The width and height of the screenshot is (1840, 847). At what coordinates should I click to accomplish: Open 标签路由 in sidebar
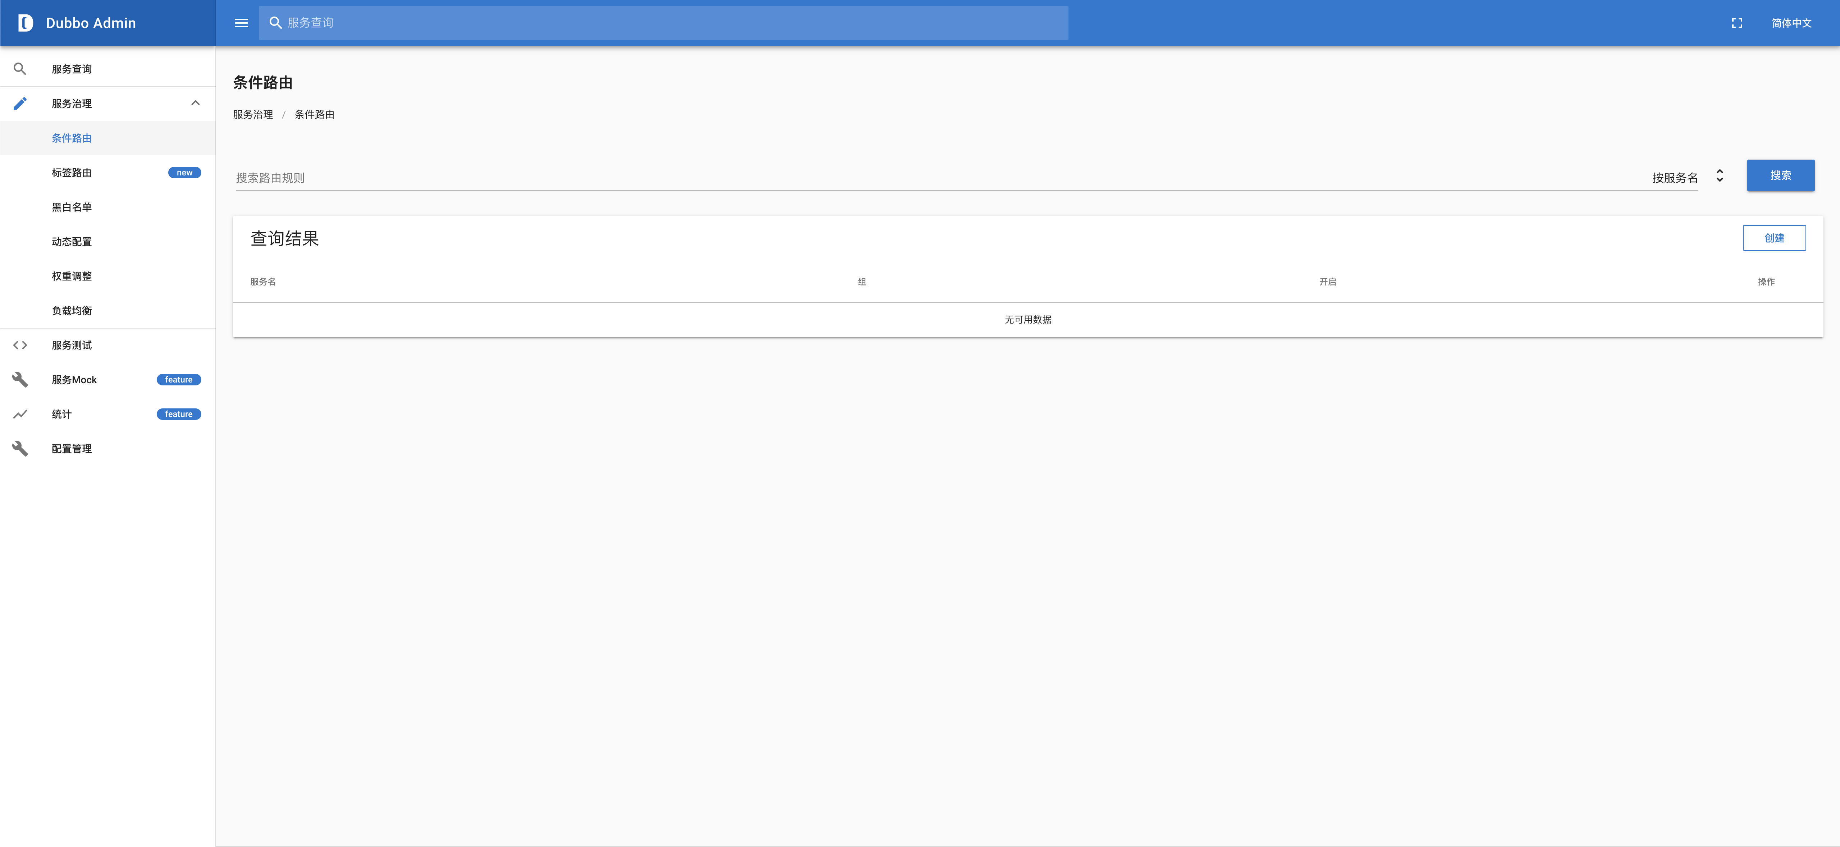point(72,173)
